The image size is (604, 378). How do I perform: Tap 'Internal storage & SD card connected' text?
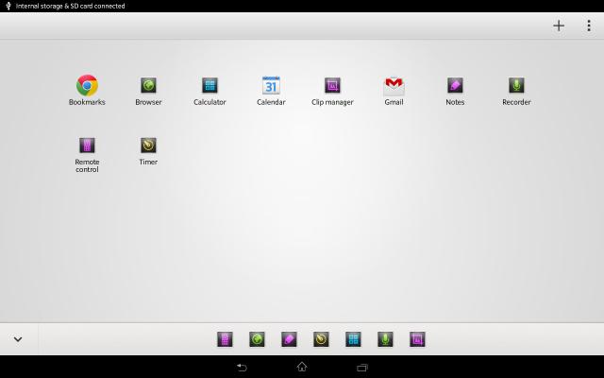coord(70,7)
